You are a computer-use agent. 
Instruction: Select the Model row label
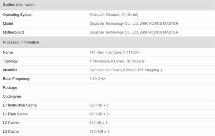click(8, 23)
